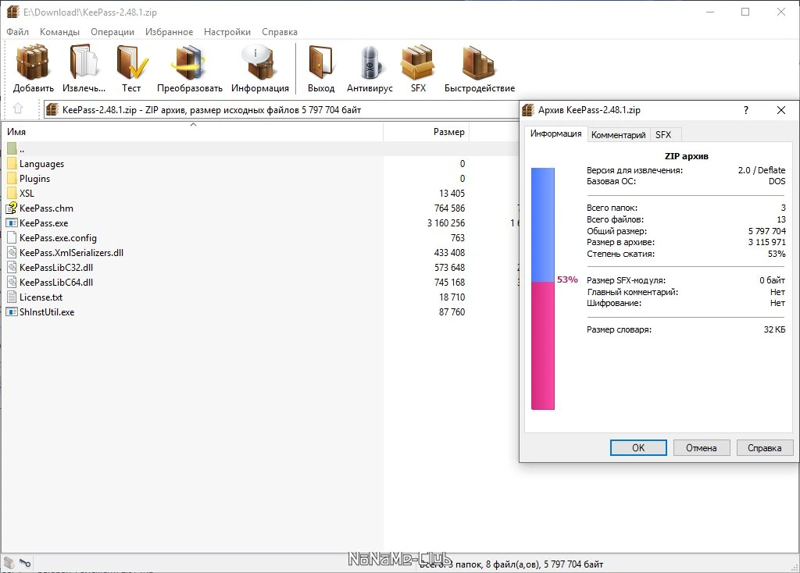Click the Отмена button
Image resolution: width=800 pixels, height=573 pixels.
click(702, 447)
